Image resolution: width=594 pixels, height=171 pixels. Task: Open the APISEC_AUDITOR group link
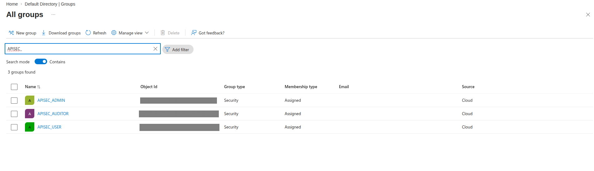53,114
